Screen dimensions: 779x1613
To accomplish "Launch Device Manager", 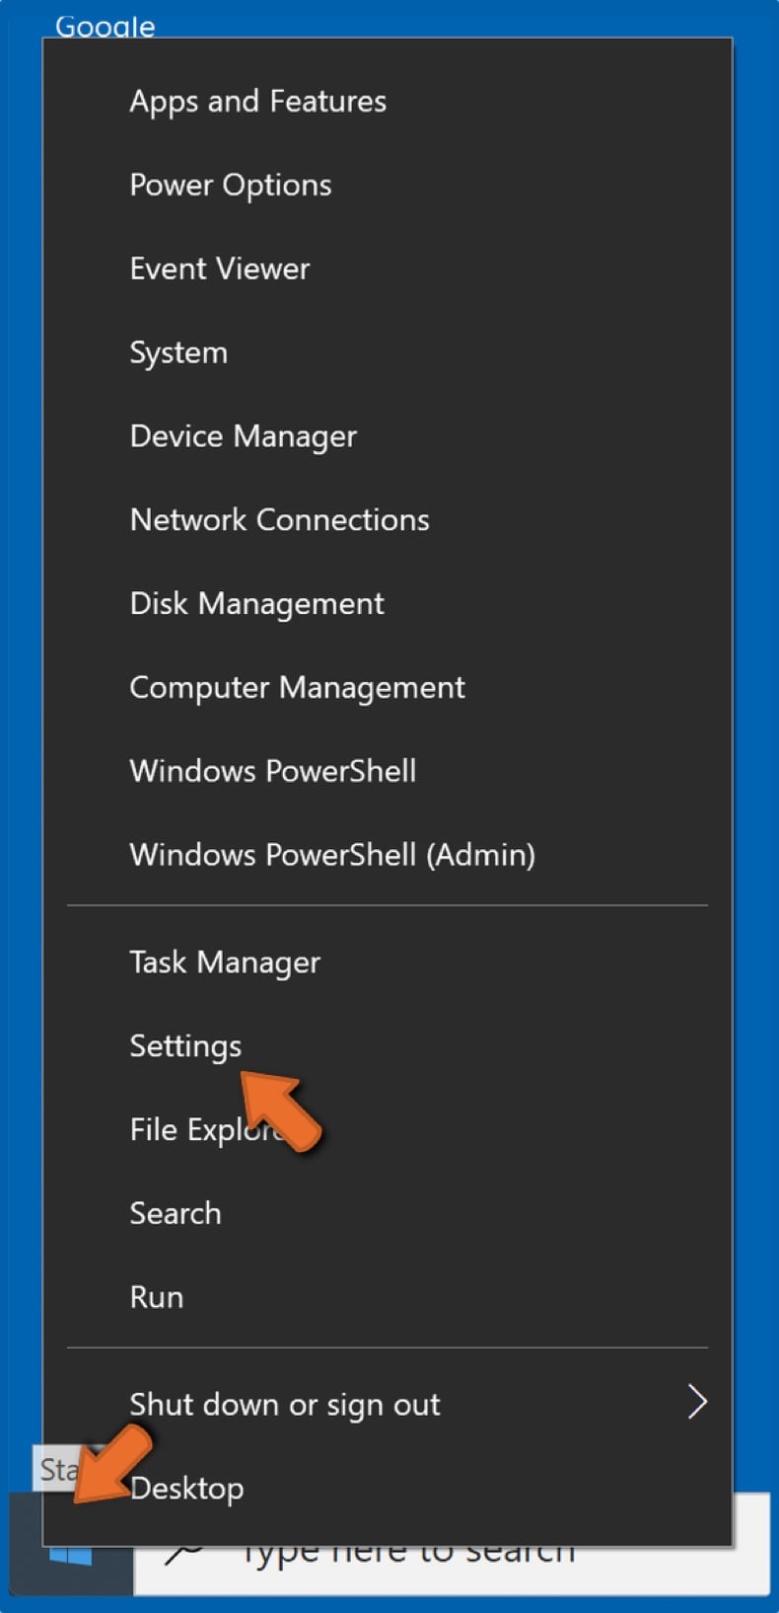I will coord(243,435).
